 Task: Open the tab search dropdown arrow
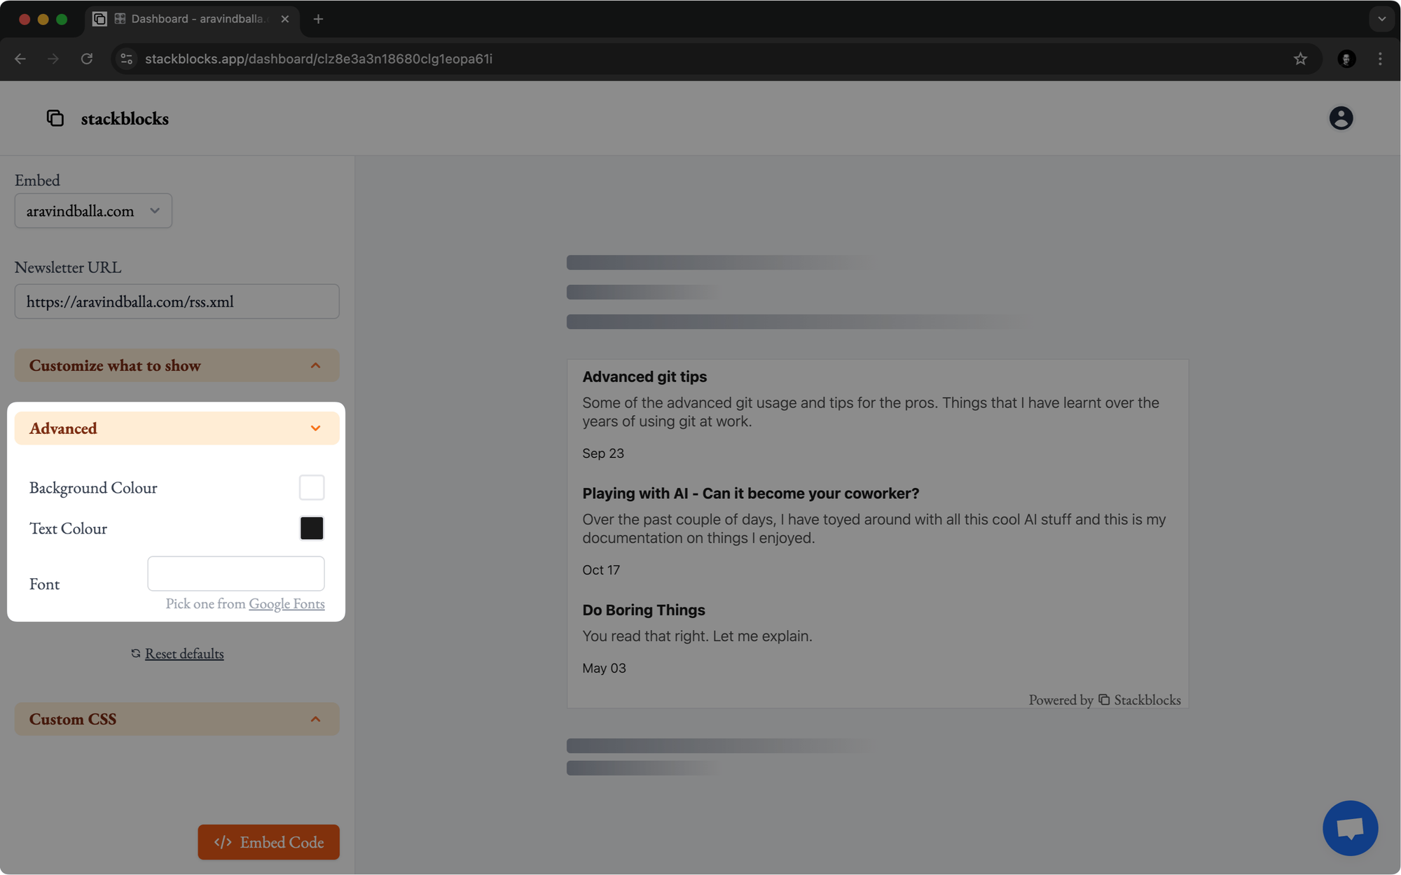(1381, 19)
